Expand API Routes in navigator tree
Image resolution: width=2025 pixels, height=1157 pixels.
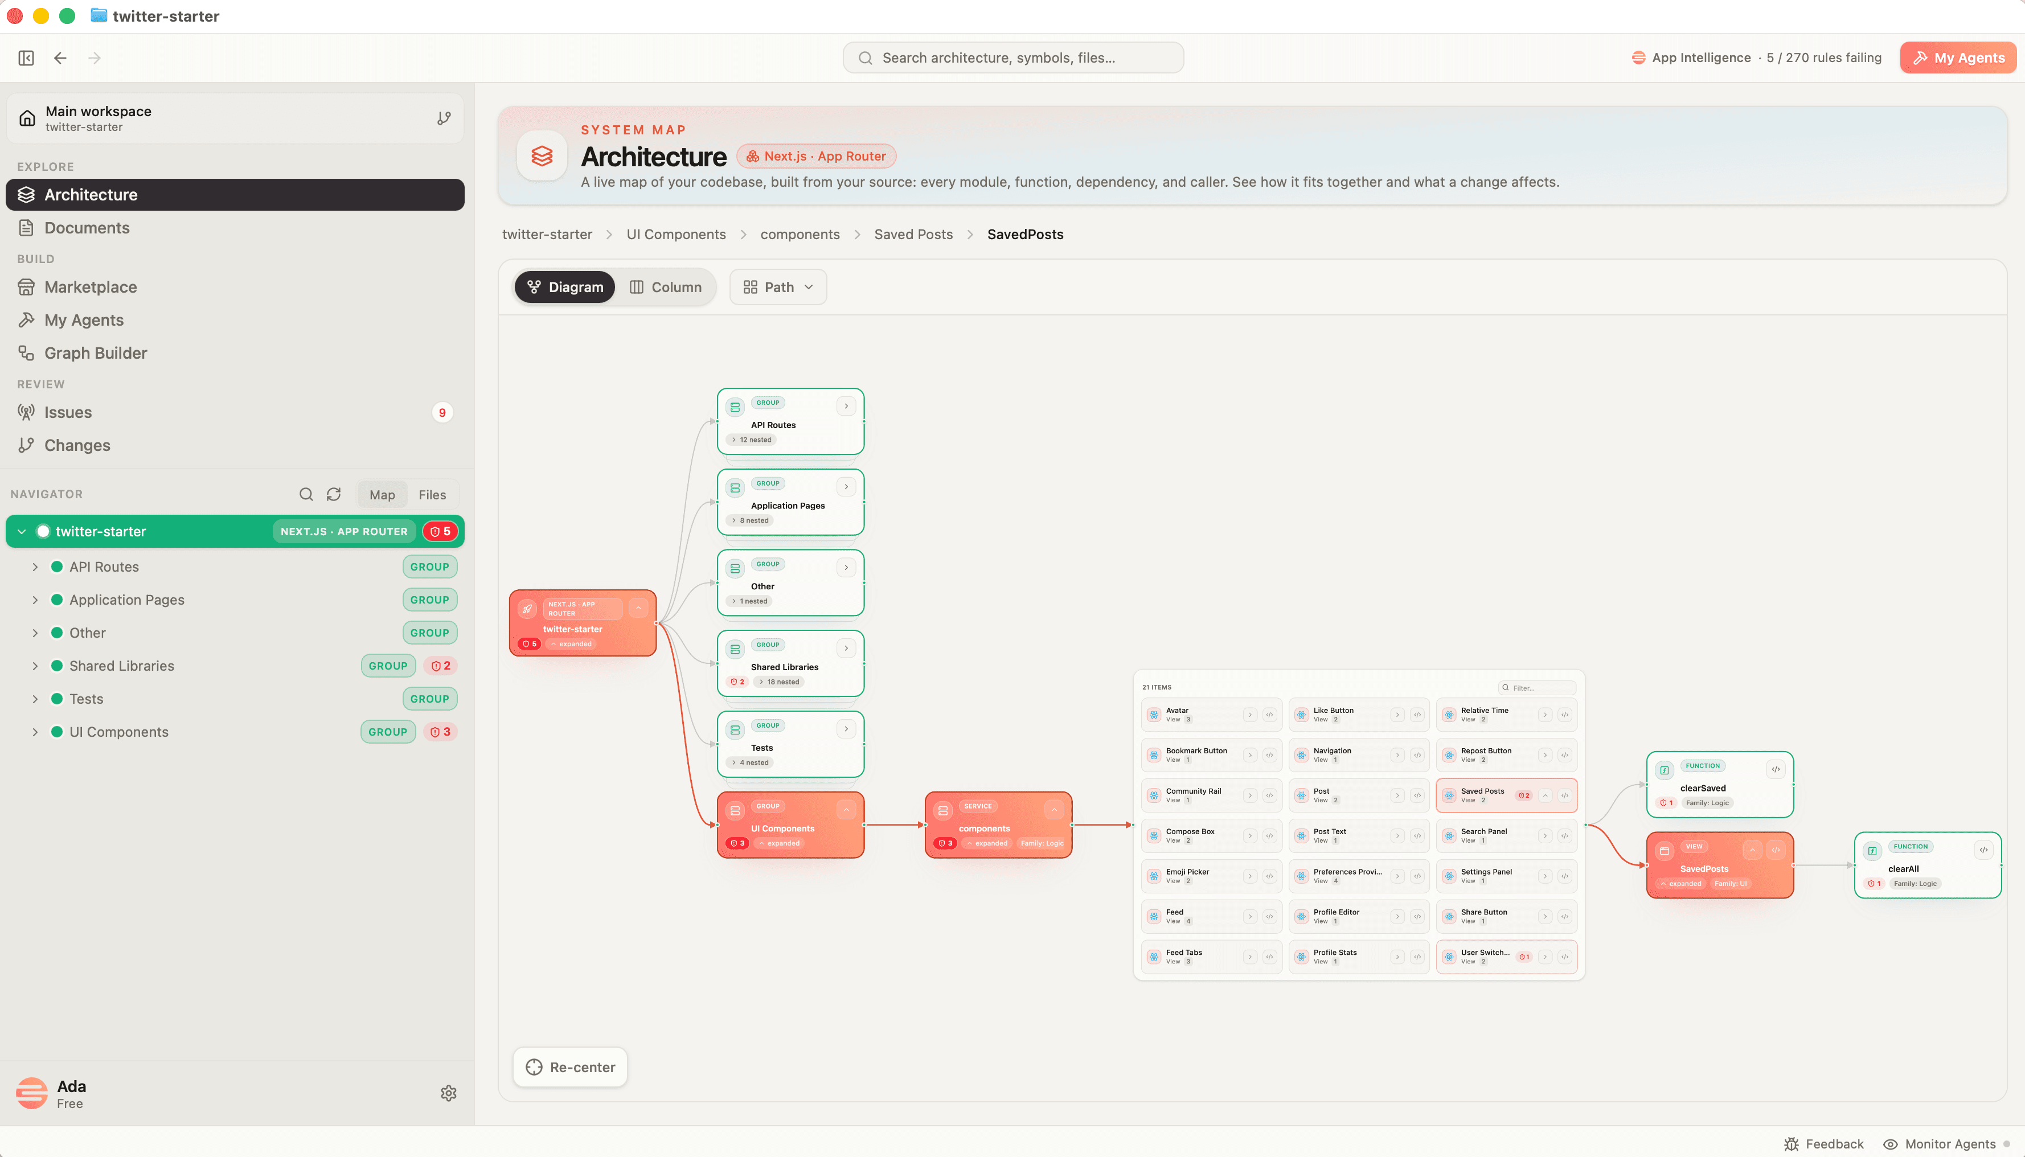[x=35, y=567]
